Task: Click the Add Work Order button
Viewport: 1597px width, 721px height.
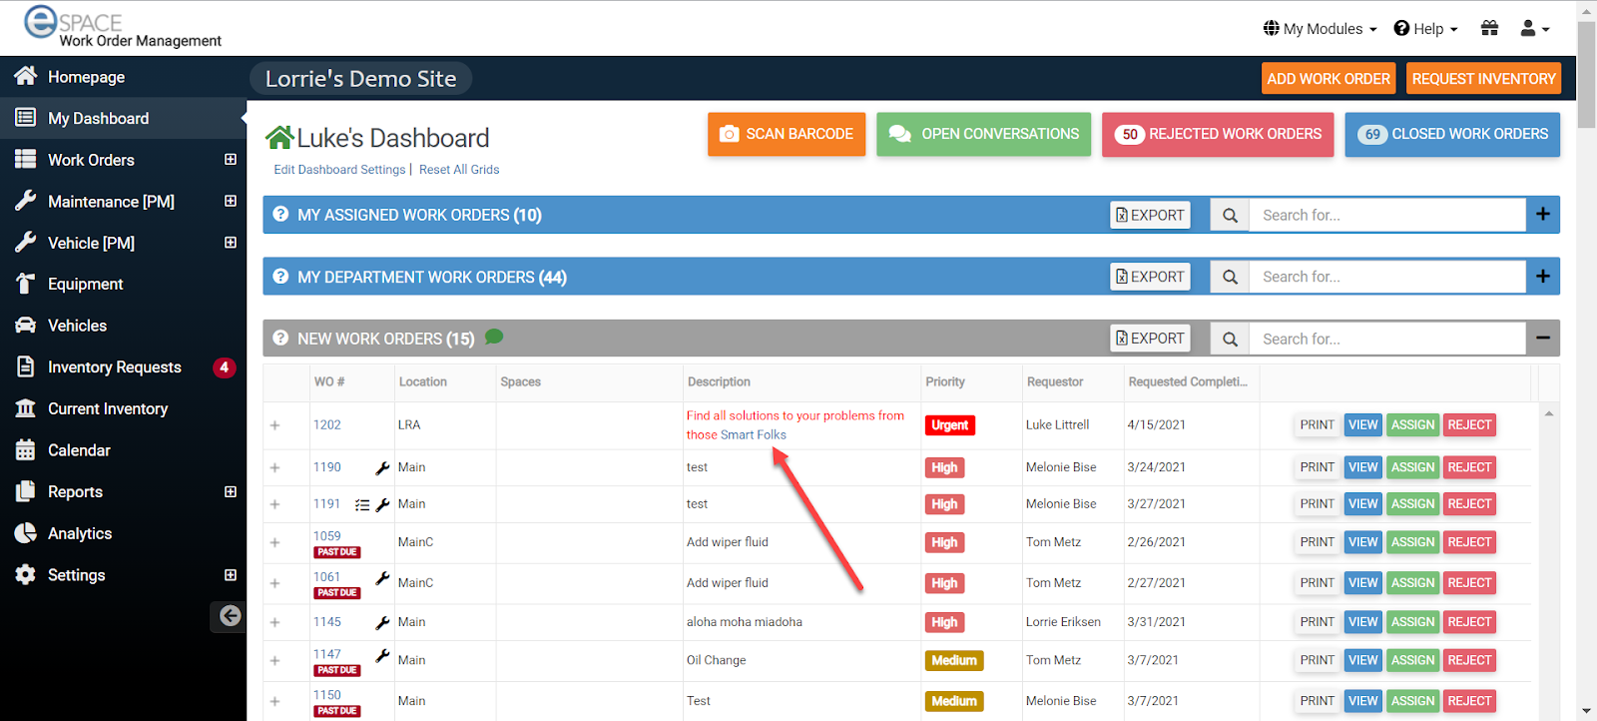Action: coord(1328,79)
